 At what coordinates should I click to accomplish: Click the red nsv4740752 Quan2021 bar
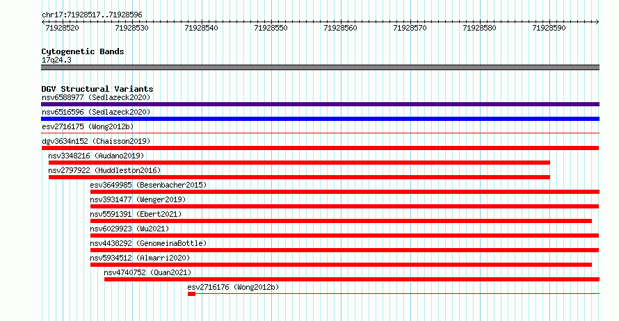tap(352, 279)
